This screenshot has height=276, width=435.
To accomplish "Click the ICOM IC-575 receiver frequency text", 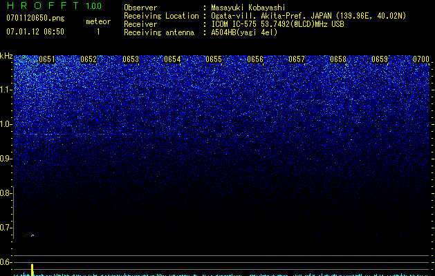I will pyautogui.click(x=277, y=24).
